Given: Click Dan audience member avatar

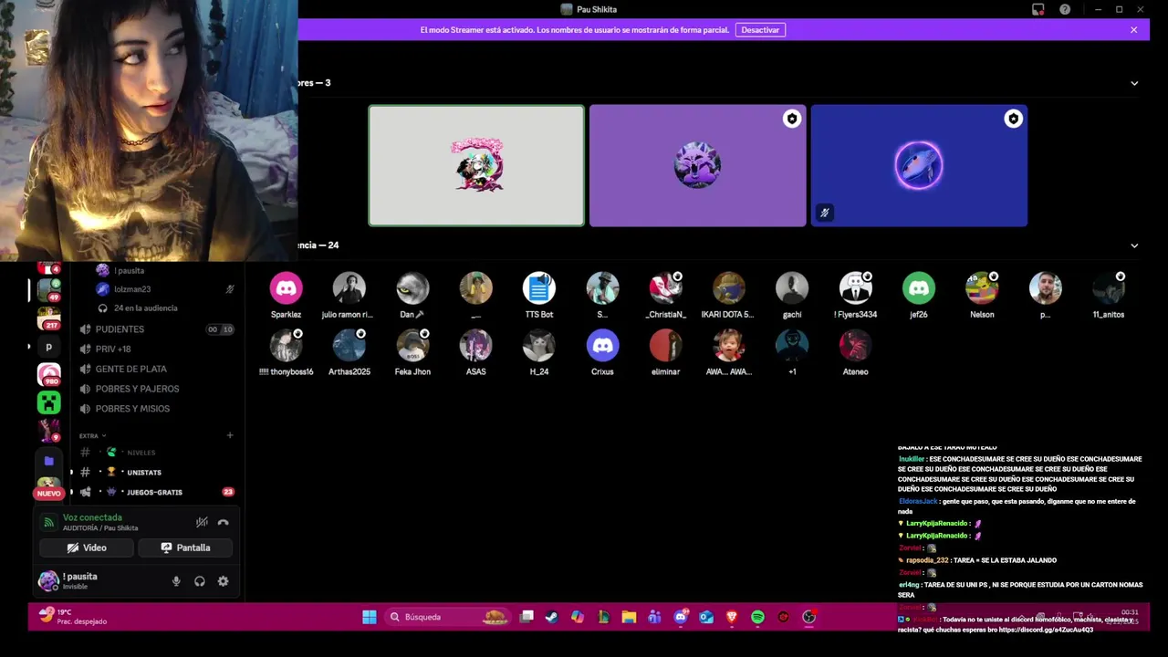Looking at the screenshot, I should (x=412, y=288).
